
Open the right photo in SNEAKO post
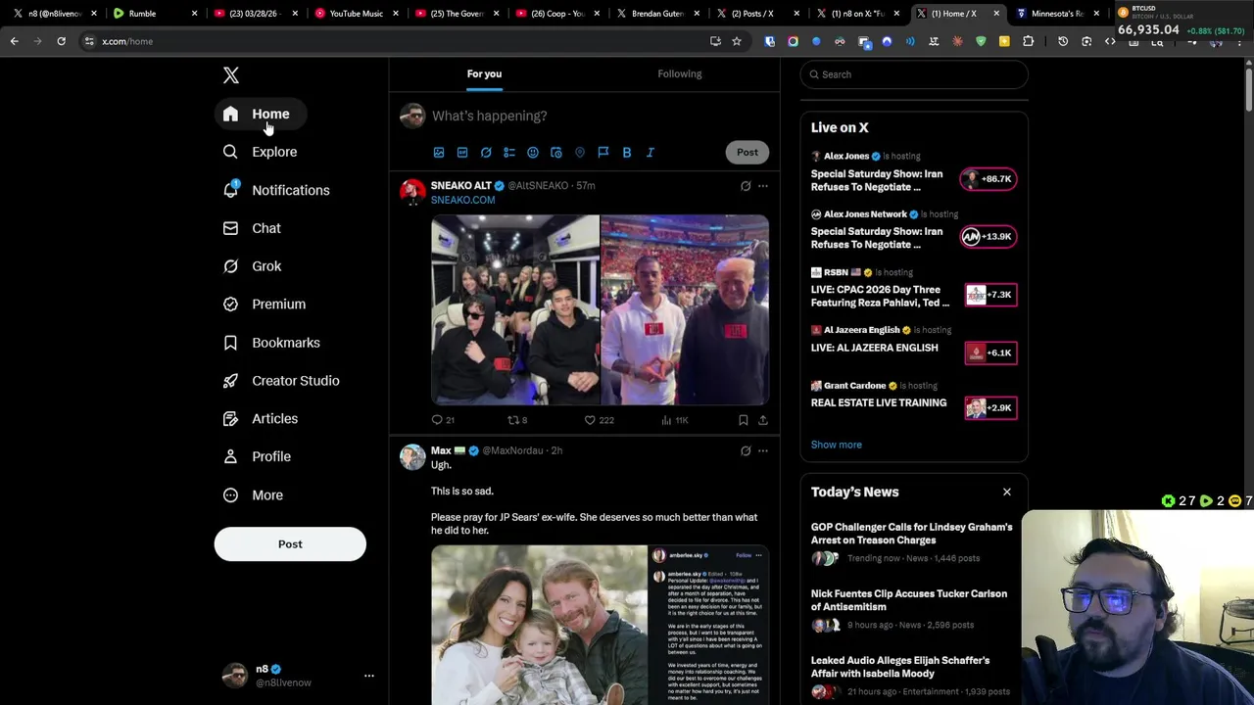pyautogui.click(x=685, y=309)
